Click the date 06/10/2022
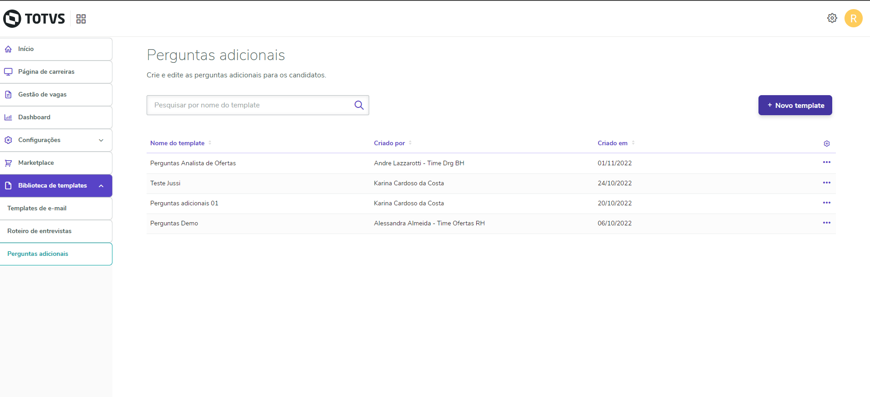Image resolution: width=870 pixels, height=397 pixels. [615, 223]
